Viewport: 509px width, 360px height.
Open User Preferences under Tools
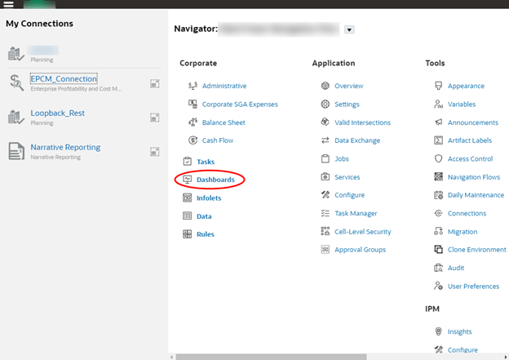coord(473,287)
